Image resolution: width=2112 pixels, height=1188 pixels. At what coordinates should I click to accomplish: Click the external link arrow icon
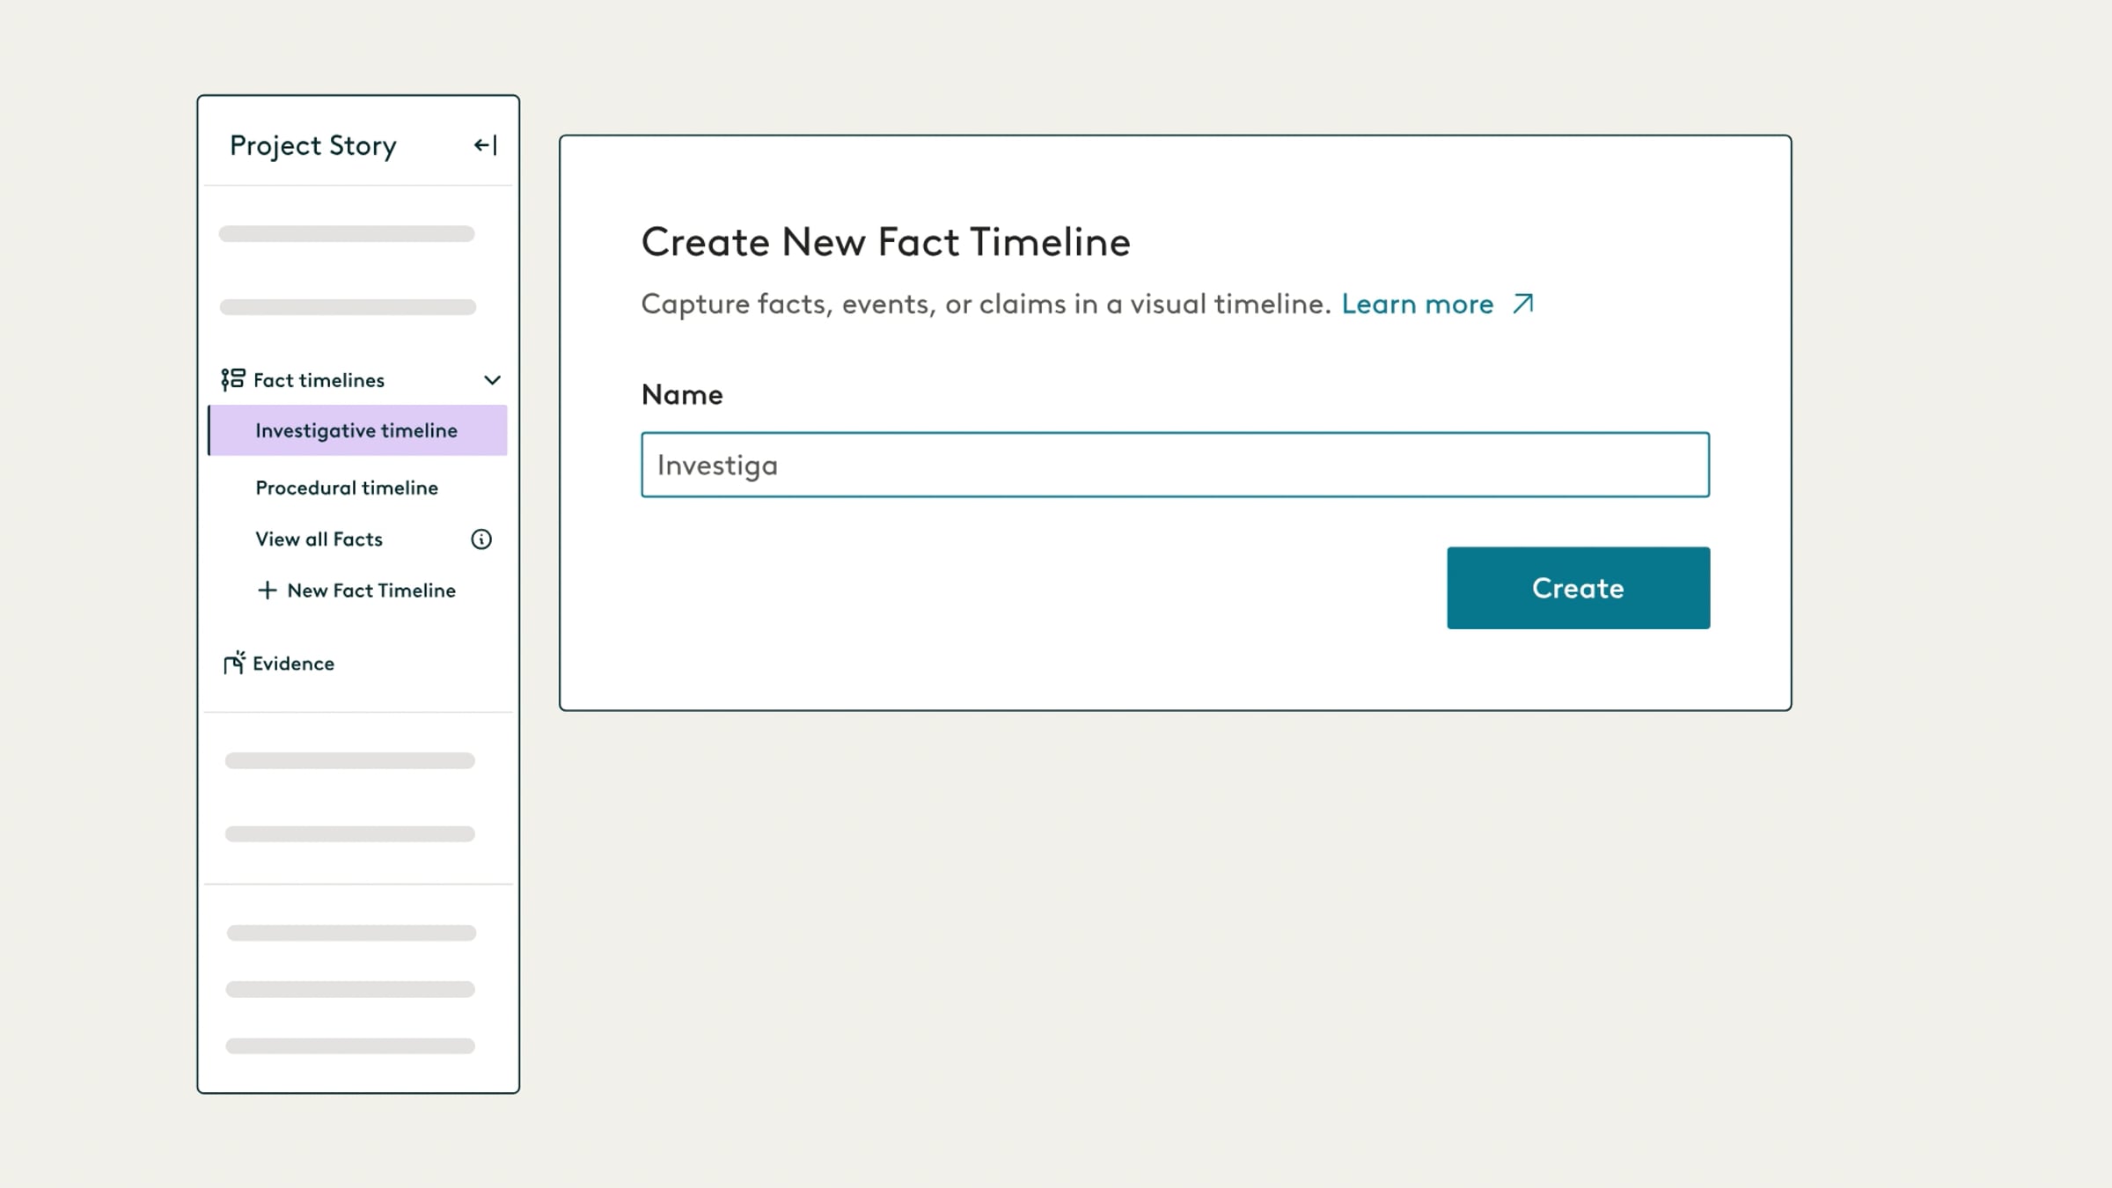point(1523,304)
